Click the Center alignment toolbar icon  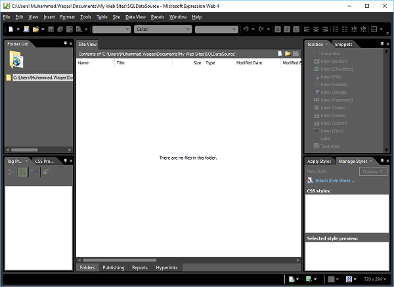(x=316, y=30)
